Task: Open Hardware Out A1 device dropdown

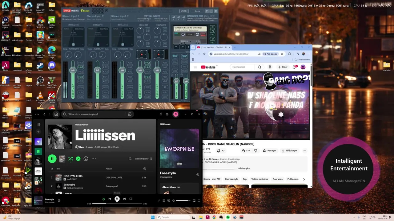Action: [x=174, y=17]
